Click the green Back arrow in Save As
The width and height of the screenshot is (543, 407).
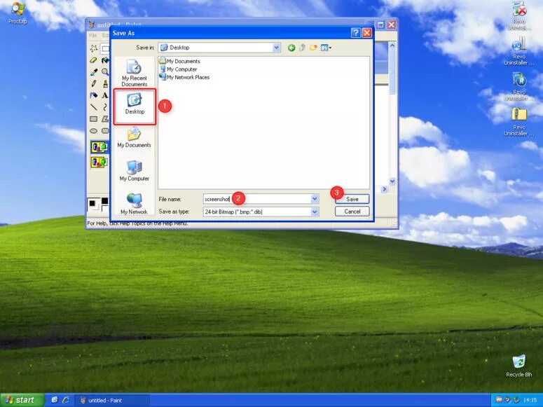pyautogui.click(x=291, y=48)
